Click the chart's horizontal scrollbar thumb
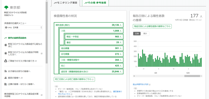Screen dimensions: 209x99 (192, 76)
